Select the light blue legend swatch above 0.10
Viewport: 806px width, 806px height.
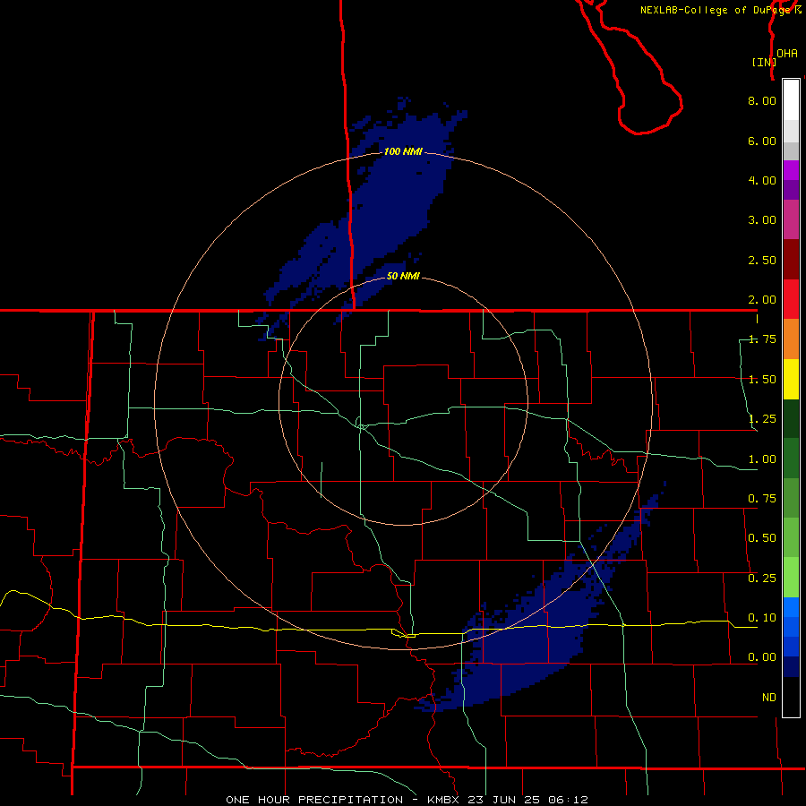tap(791, 607)
